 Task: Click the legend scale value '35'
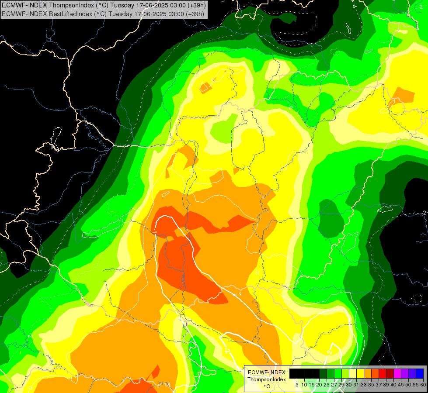pyautogui.click(x=371, y=385)
